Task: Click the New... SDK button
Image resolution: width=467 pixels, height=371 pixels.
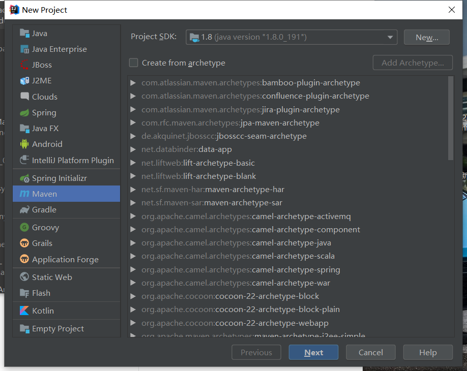Action: (426, 37)
